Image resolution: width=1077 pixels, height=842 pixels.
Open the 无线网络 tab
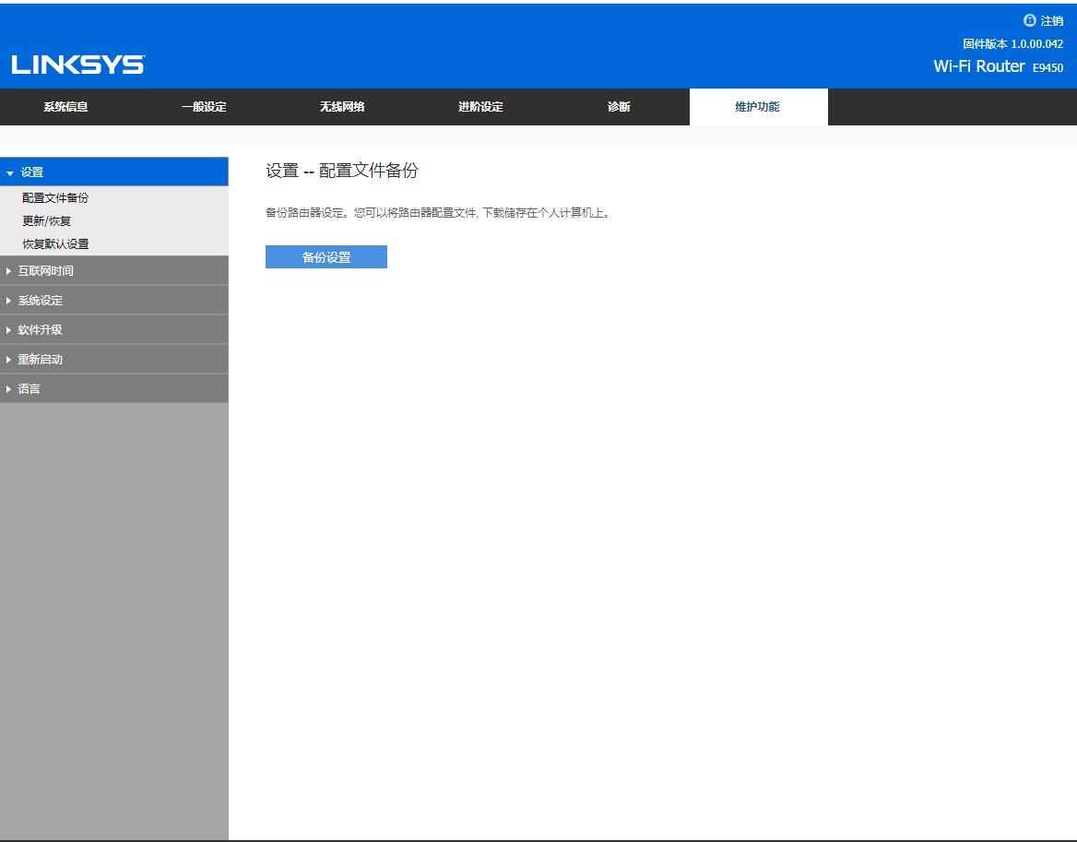click(x=342, y=106)
